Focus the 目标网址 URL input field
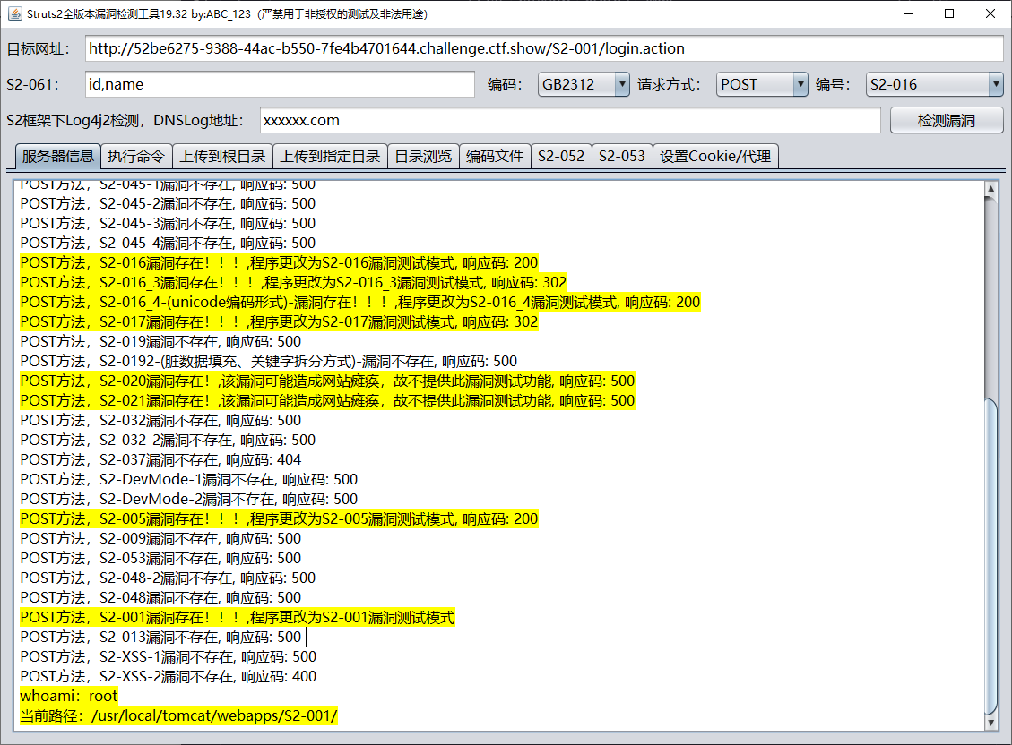The image size is (1012, 745). tap(544, 48)
